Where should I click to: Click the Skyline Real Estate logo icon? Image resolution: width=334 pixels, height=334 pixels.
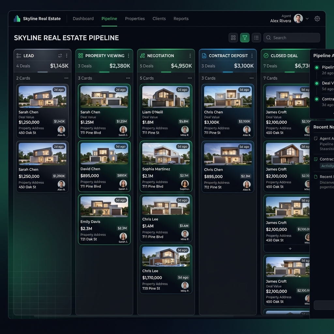click(x=17, y=19)
